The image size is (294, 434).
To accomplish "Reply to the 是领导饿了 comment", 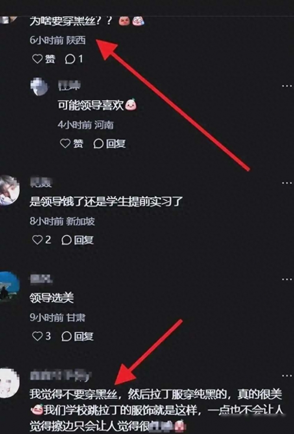I will pos(77,240).
